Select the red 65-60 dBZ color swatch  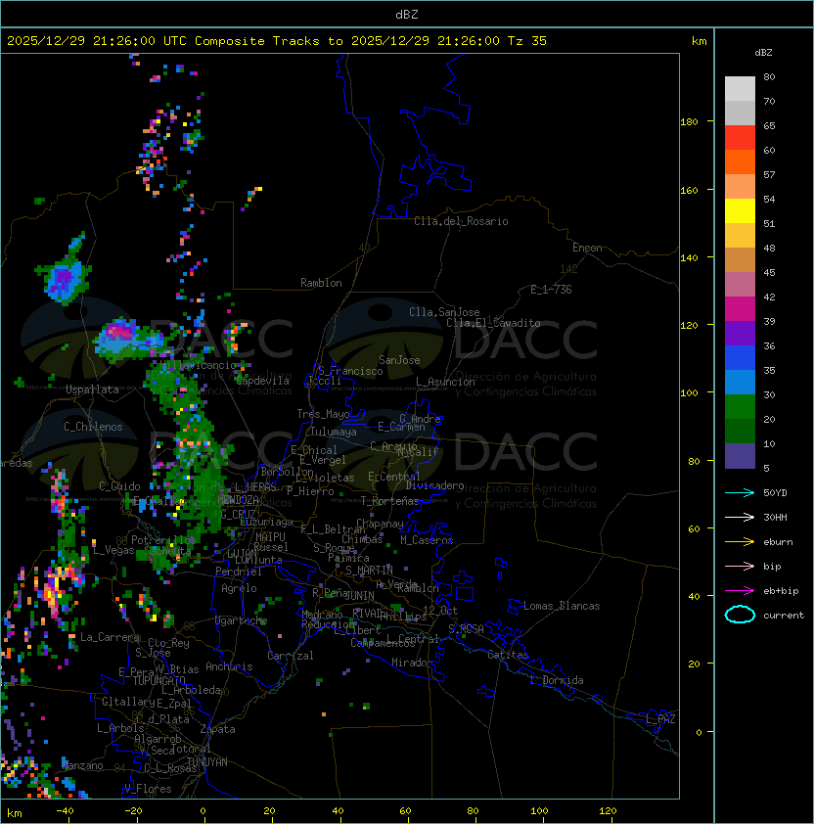coord(740,138)
